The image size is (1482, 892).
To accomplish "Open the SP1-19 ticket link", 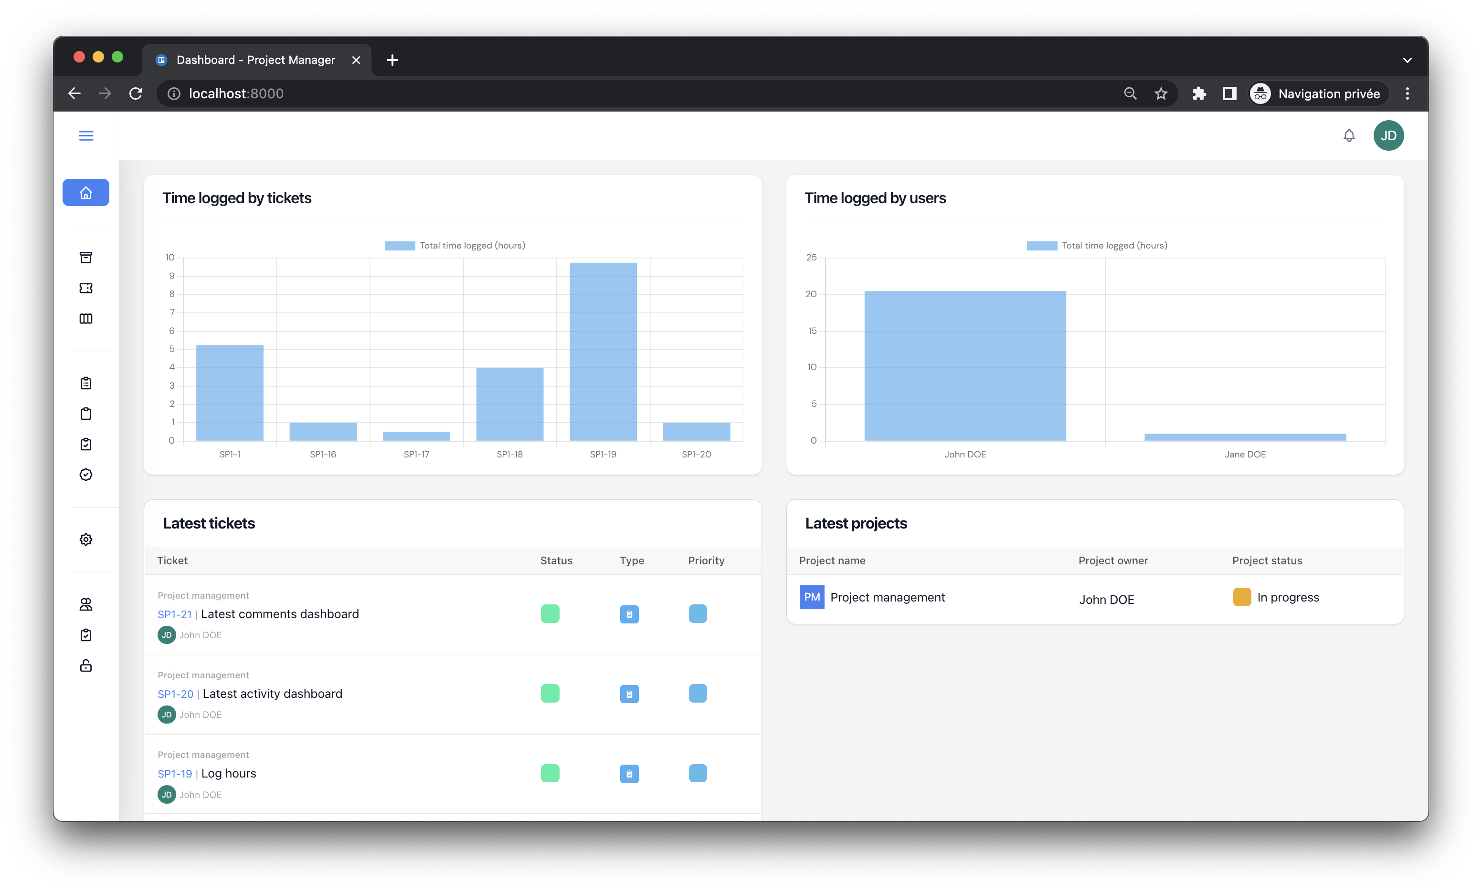I will [174, 774].
